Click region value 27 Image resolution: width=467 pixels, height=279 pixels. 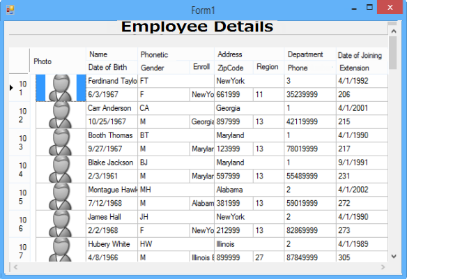pyautogui.click(x=268, y=257)
